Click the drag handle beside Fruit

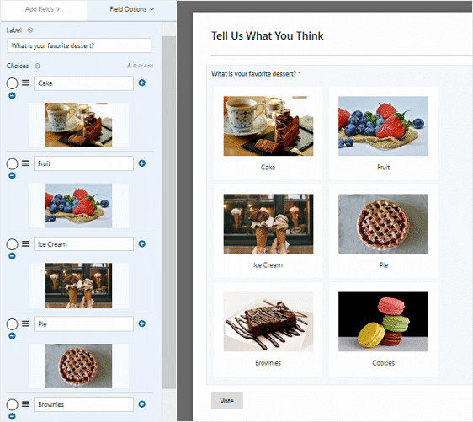[x=25, y=163]
